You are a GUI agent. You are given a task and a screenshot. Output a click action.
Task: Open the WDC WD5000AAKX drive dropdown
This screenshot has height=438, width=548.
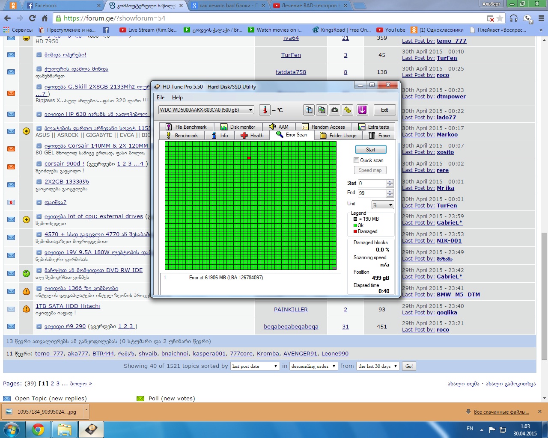pyautogui.click(x=206, y=110)
